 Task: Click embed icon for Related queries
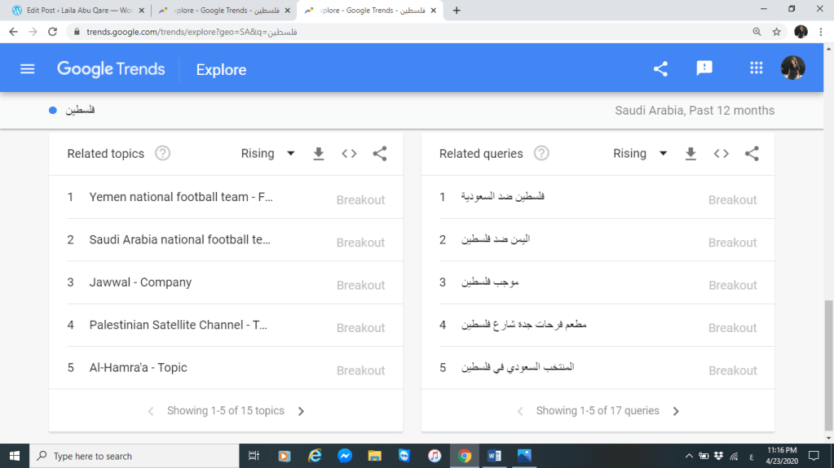pos(721,154)
